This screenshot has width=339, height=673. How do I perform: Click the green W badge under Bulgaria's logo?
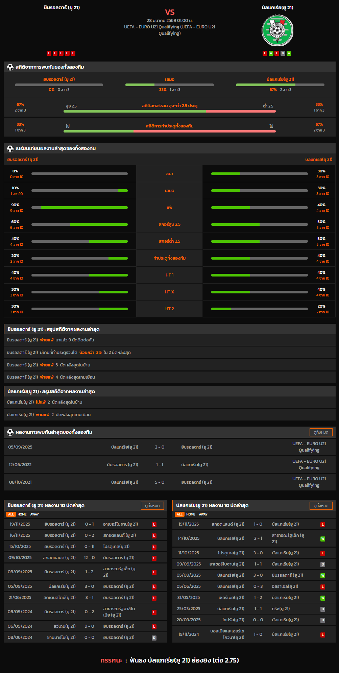tap(271, 53)
